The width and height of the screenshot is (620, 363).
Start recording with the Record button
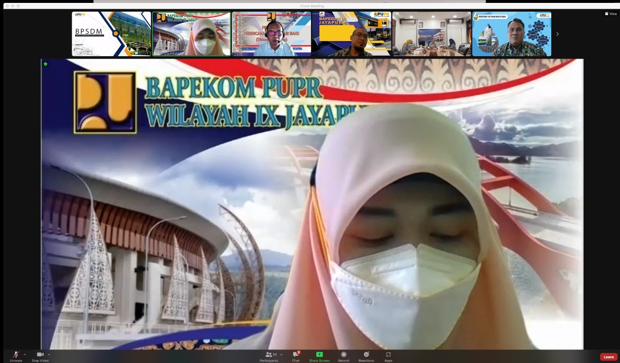[x=343, y=357]
